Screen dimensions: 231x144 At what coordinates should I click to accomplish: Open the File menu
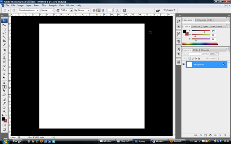click(7, 5)
